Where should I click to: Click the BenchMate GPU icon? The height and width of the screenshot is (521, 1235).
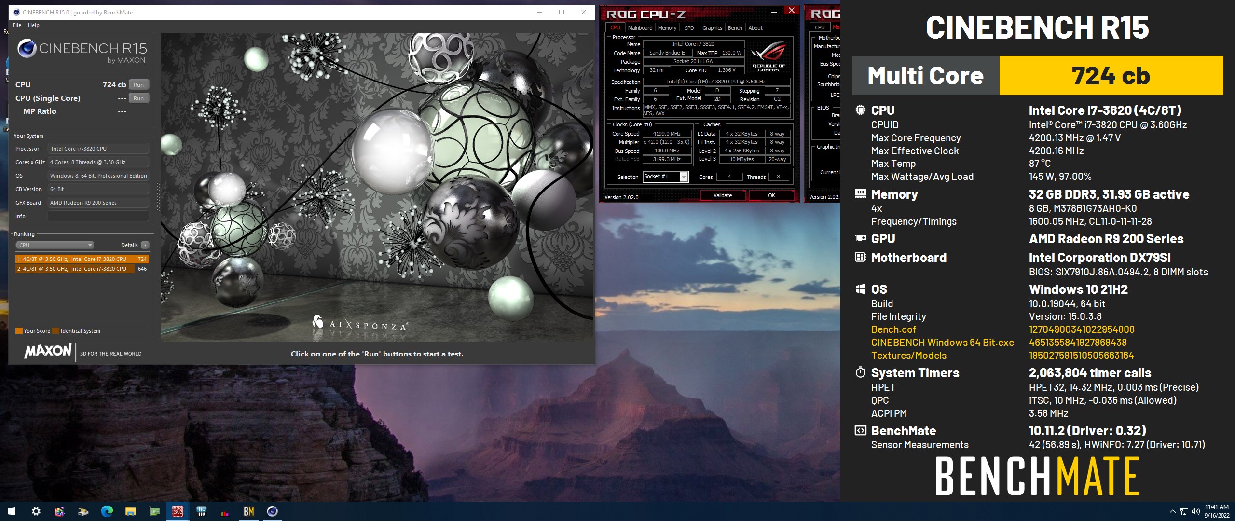click(860, 238)
